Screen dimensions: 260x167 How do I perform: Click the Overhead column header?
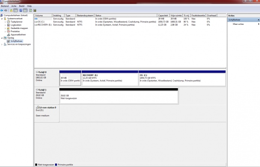coord(211,16)
